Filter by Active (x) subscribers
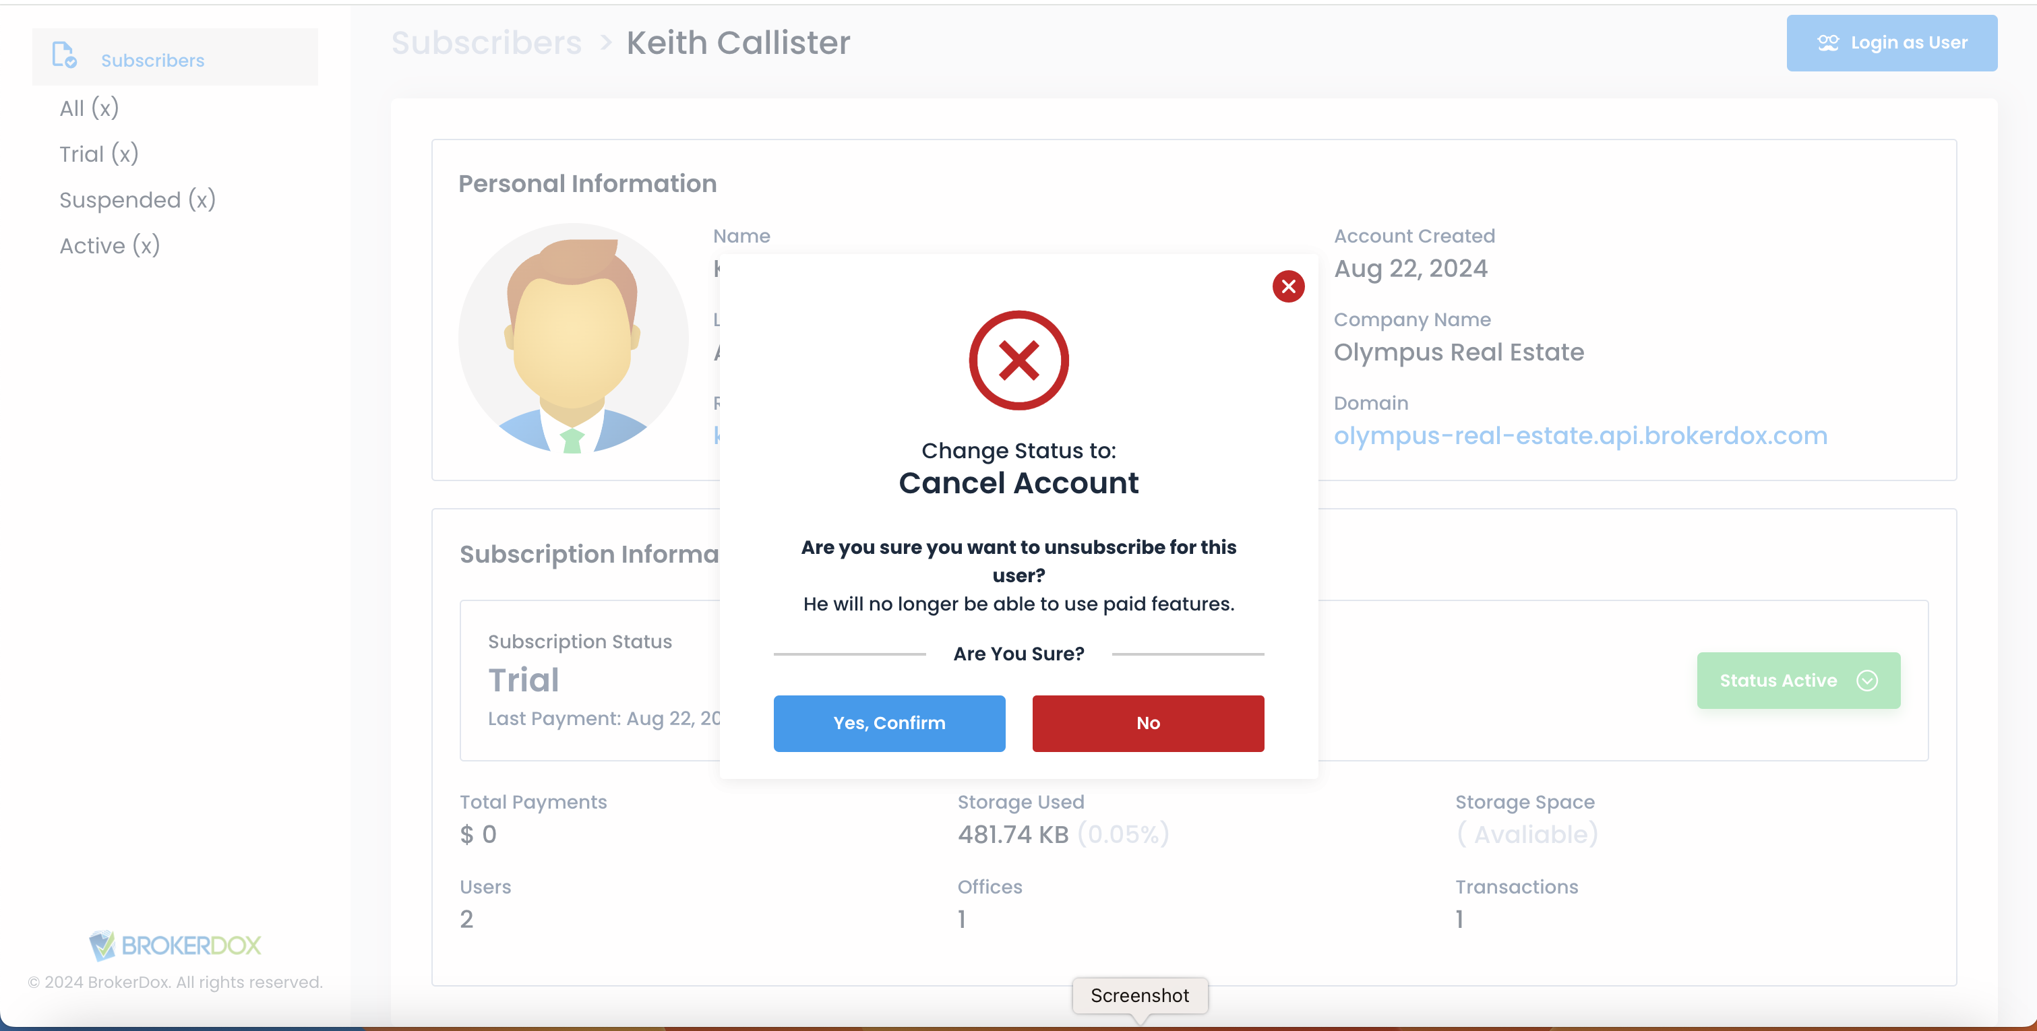This screenshot has width=2037, height=1031. tap(109, 245)
